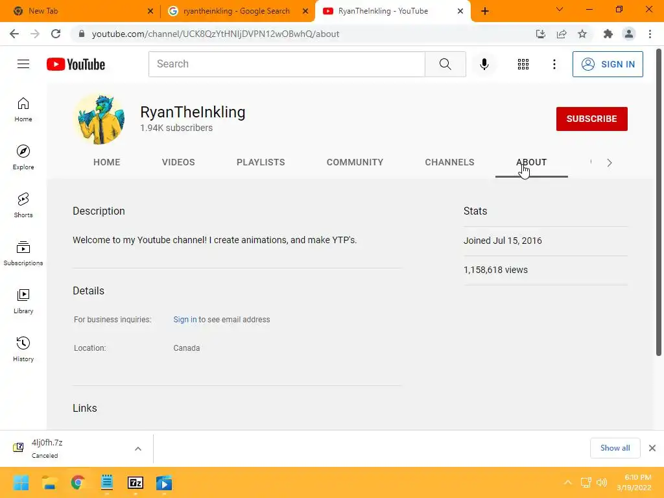Image resolution: width=664 pixels, height=498 pixels.
Task: Click the search magnifier button
Action: (445, 64)
